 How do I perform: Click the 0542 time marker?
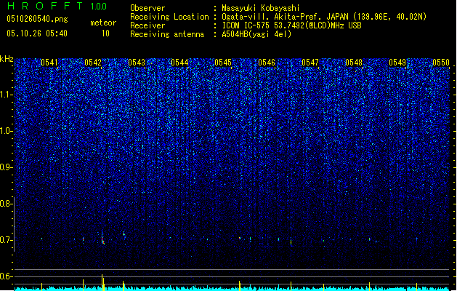93,63
